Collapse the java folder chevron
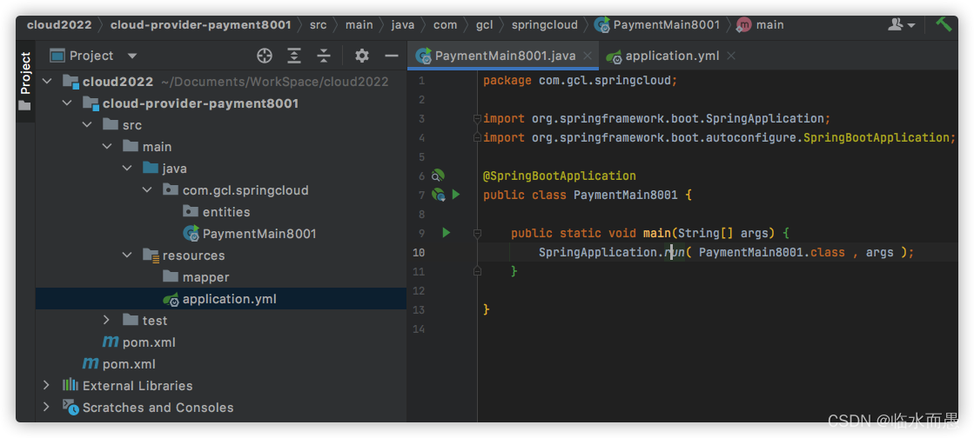Image resolution: width=974 pixels, height=438 pixels. 127,168
